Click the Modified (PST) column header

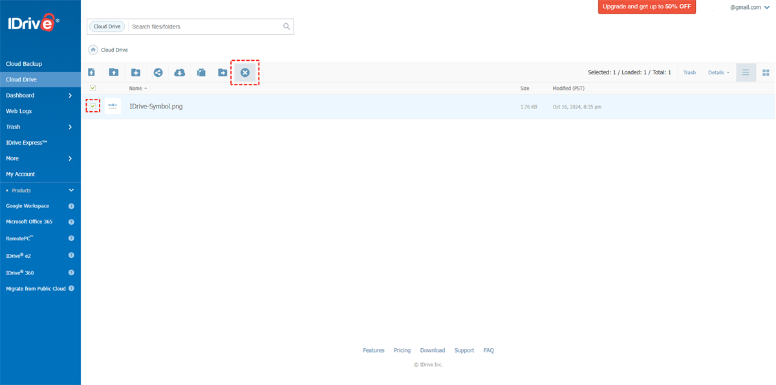click(x=569, y=88)
